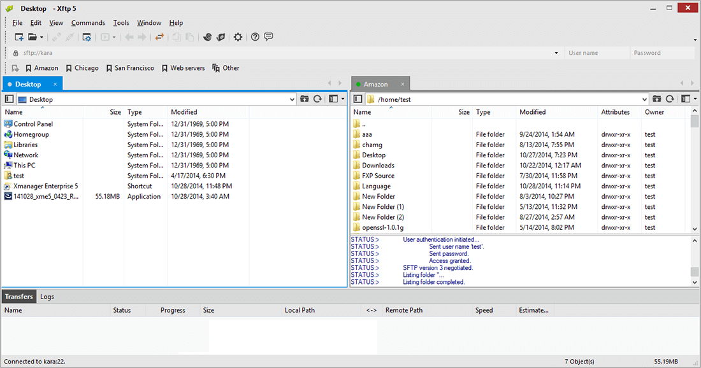The image size is (701, 368).
Task: Refresh the remote /home/test folder listing
Action: (x=670, y=99)
